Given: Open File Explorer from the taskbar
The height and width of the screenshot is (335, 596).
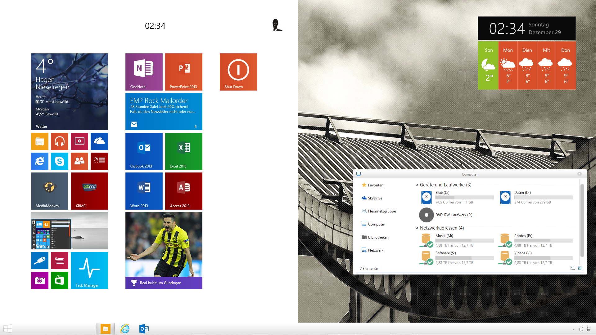Looking at the screenshot, I should click(x=105, y=329).
